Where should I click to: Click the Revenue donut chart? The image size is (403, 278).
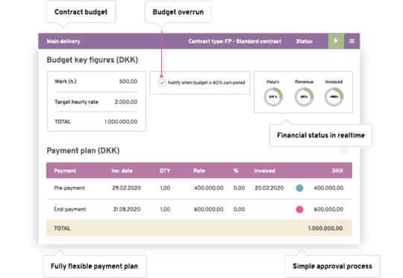coord(304,97)
